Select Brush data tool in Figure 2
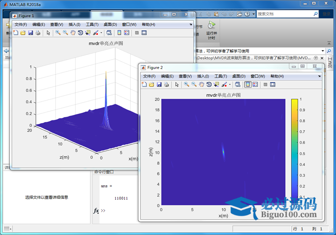This screenshot has height=235, width=336. tap(224, 85)
